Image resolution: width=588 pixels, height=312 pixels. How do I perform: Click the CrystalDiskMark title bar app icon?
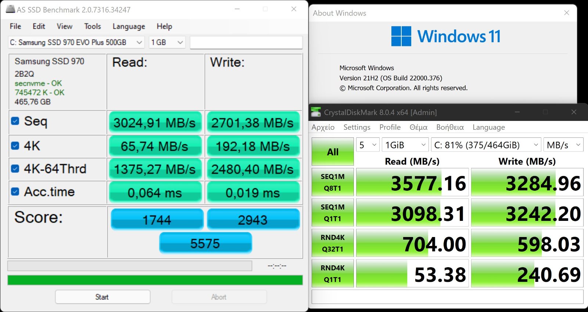pyautogui.click(x=316, y=112)
